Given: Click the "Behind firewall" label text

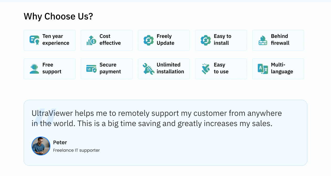Looking at the screenshot, I should pyautogui.click(x=280, y=40).
